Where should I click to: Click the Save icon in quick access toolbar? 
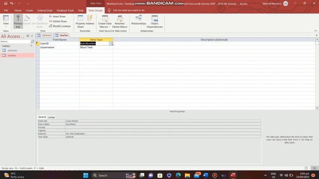point(5,3)
